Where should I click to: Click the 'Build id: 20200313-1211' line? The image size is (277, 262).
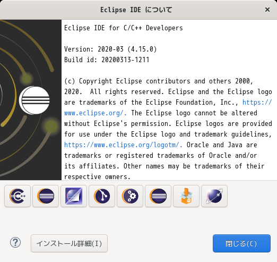click(x=107, y=60)
